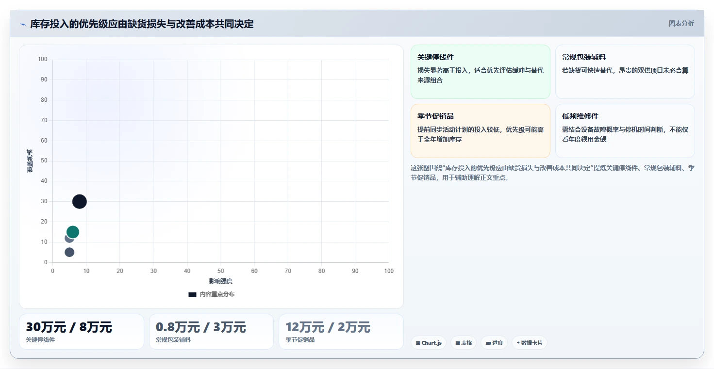Open the 低频维修件 description card
The width and height of the screenshot is (714, 369).
click(625, 131)
